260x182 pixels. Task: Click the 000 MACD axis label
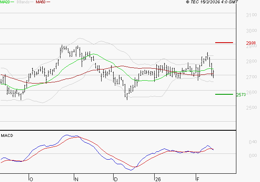[253, 156]
